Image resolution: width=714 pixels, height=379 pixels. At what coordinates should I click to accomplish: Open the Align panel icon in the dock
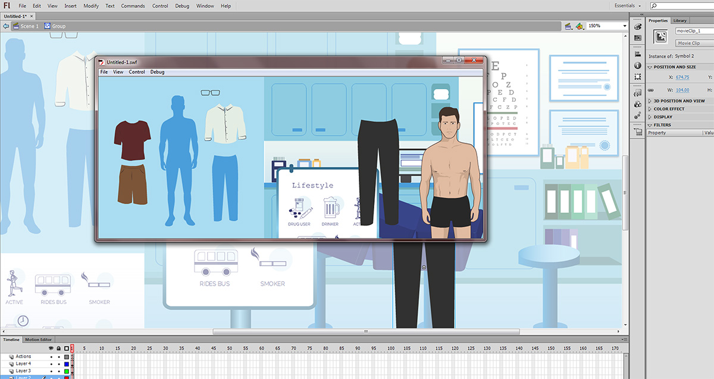638,55
